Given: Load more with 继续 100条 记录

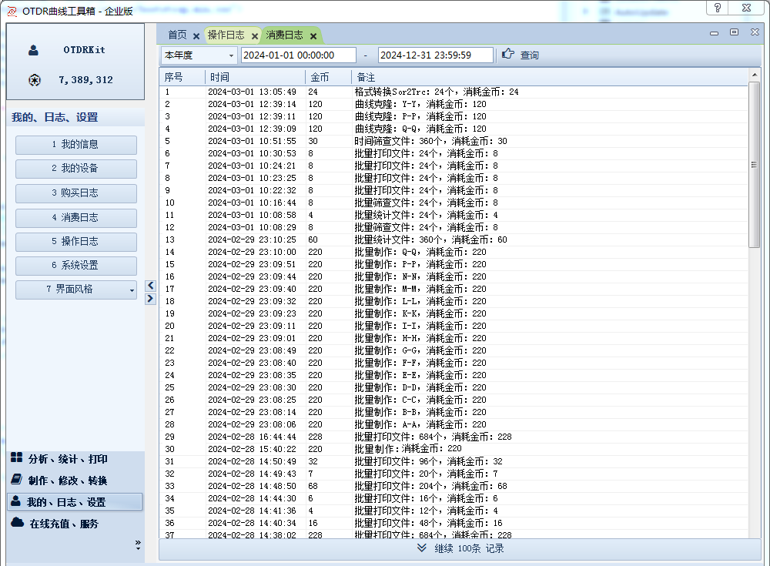Looking at the screenshot, I should [460, 548].
